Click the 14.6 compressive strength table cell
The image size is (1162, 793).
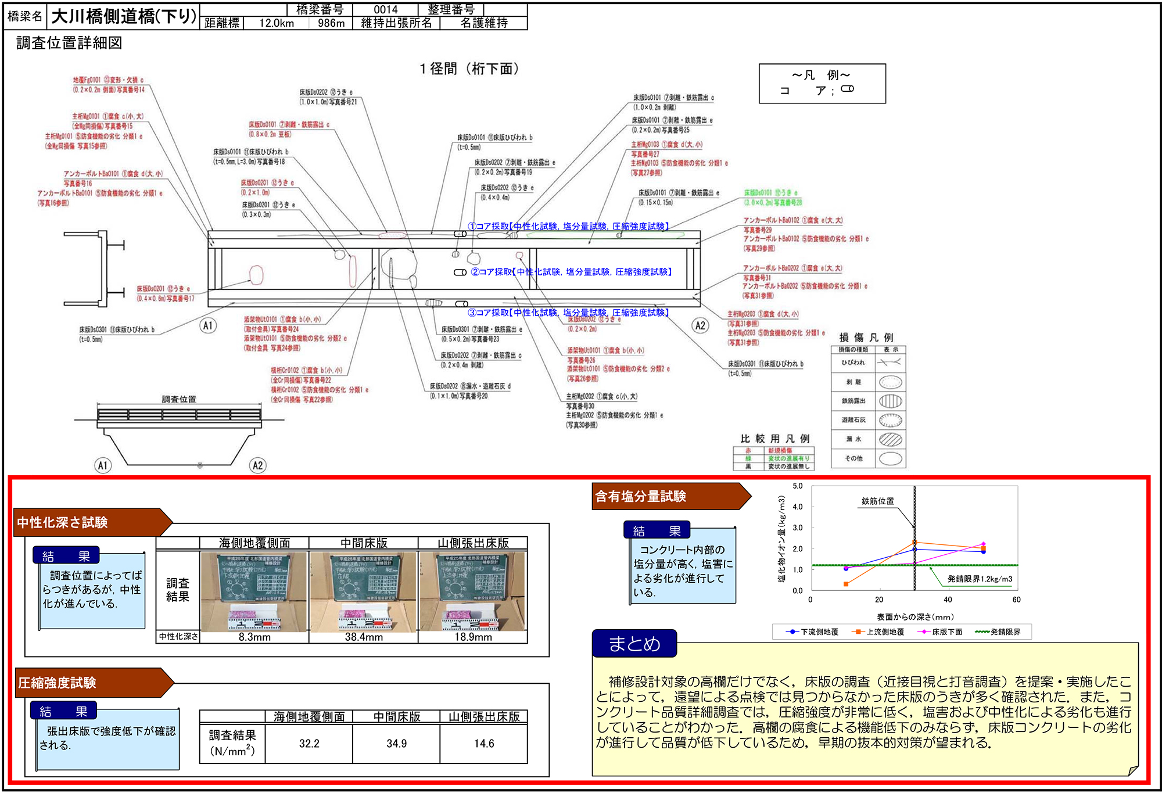483,744
